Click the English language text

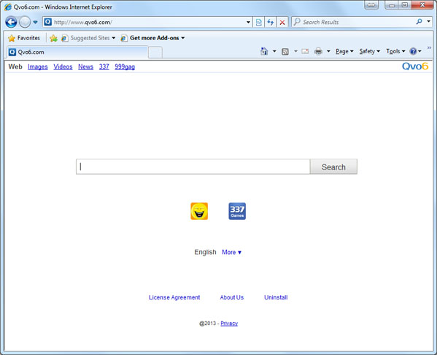pos(205,252)
